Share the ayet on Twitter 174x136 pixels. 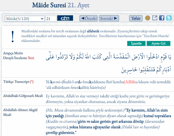pos(169,18)
